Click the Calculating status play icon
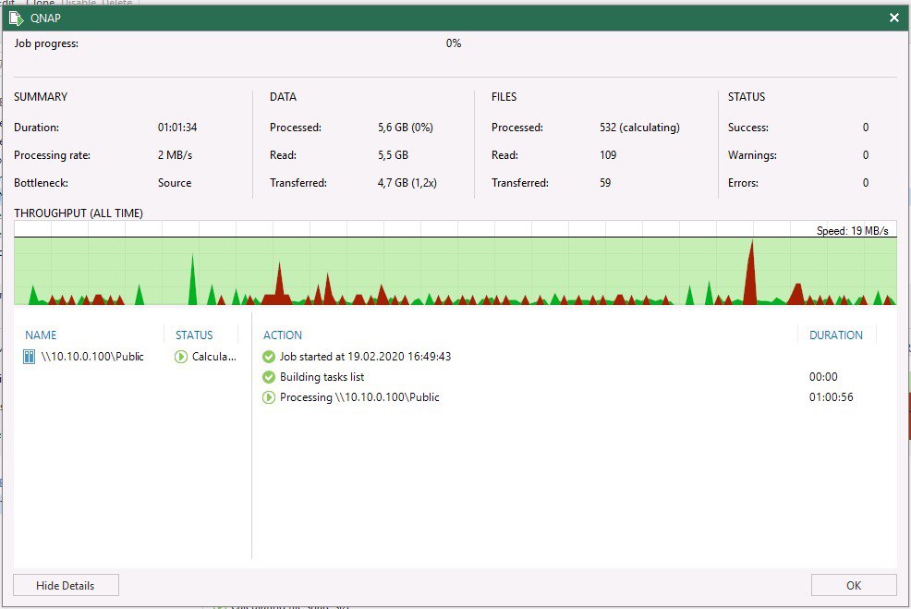 click(181, 356)
